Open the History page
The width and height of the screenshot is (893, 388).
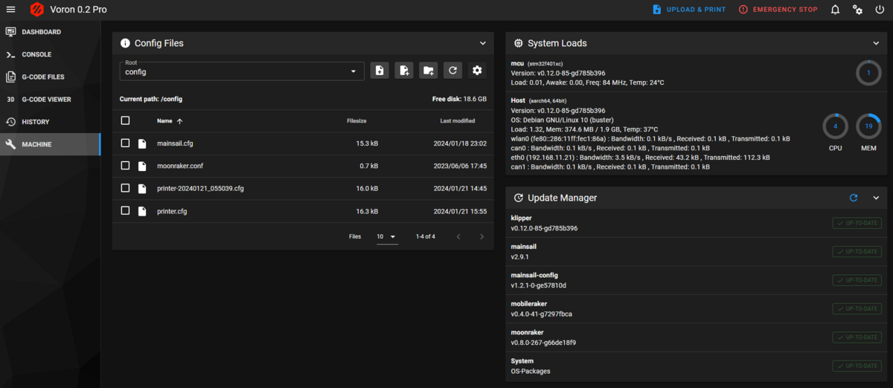(50, 122)
